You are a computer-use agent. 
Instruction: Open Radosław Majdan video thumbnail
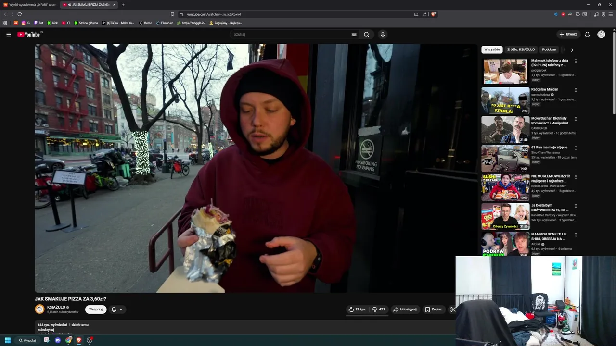coord(505,100)
